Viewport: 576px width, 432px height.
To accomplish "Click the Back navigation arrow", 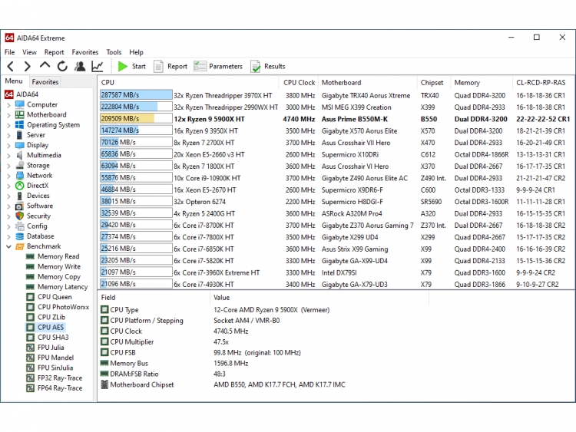I will [10, 67].
